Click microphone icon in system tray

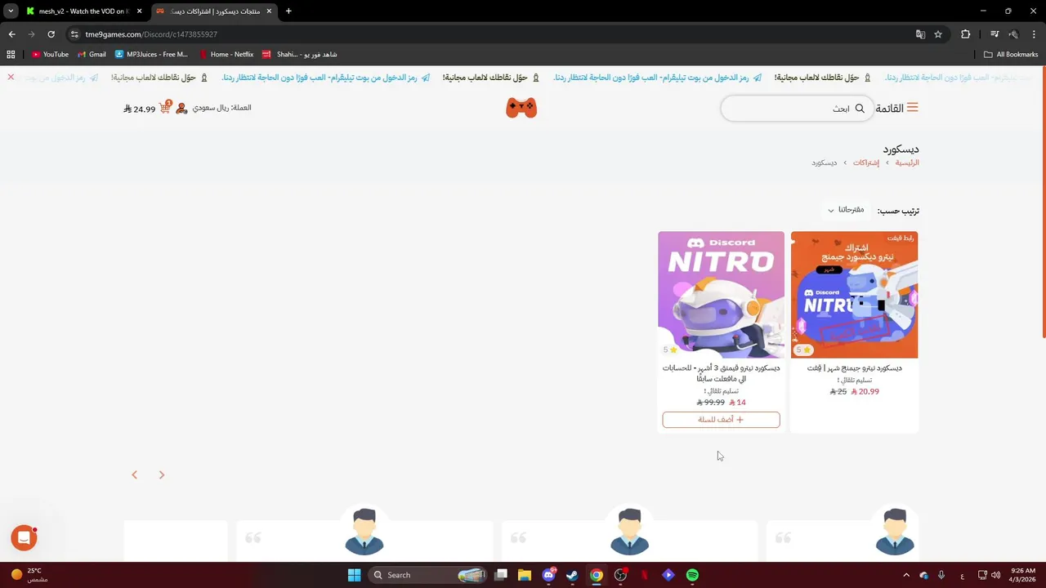coord(941,575)
